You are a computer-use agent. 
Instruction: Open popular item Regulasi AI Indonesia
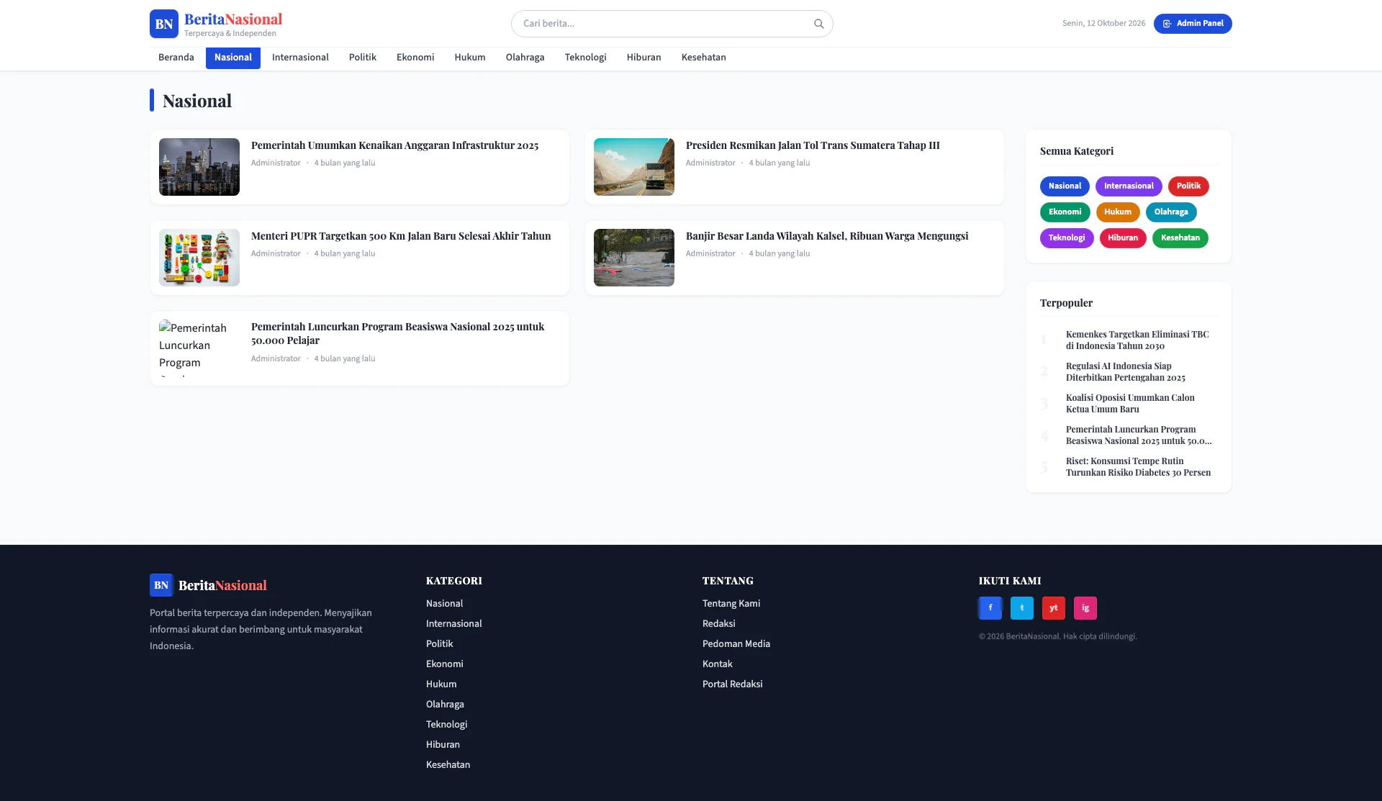click(1126, 371)
